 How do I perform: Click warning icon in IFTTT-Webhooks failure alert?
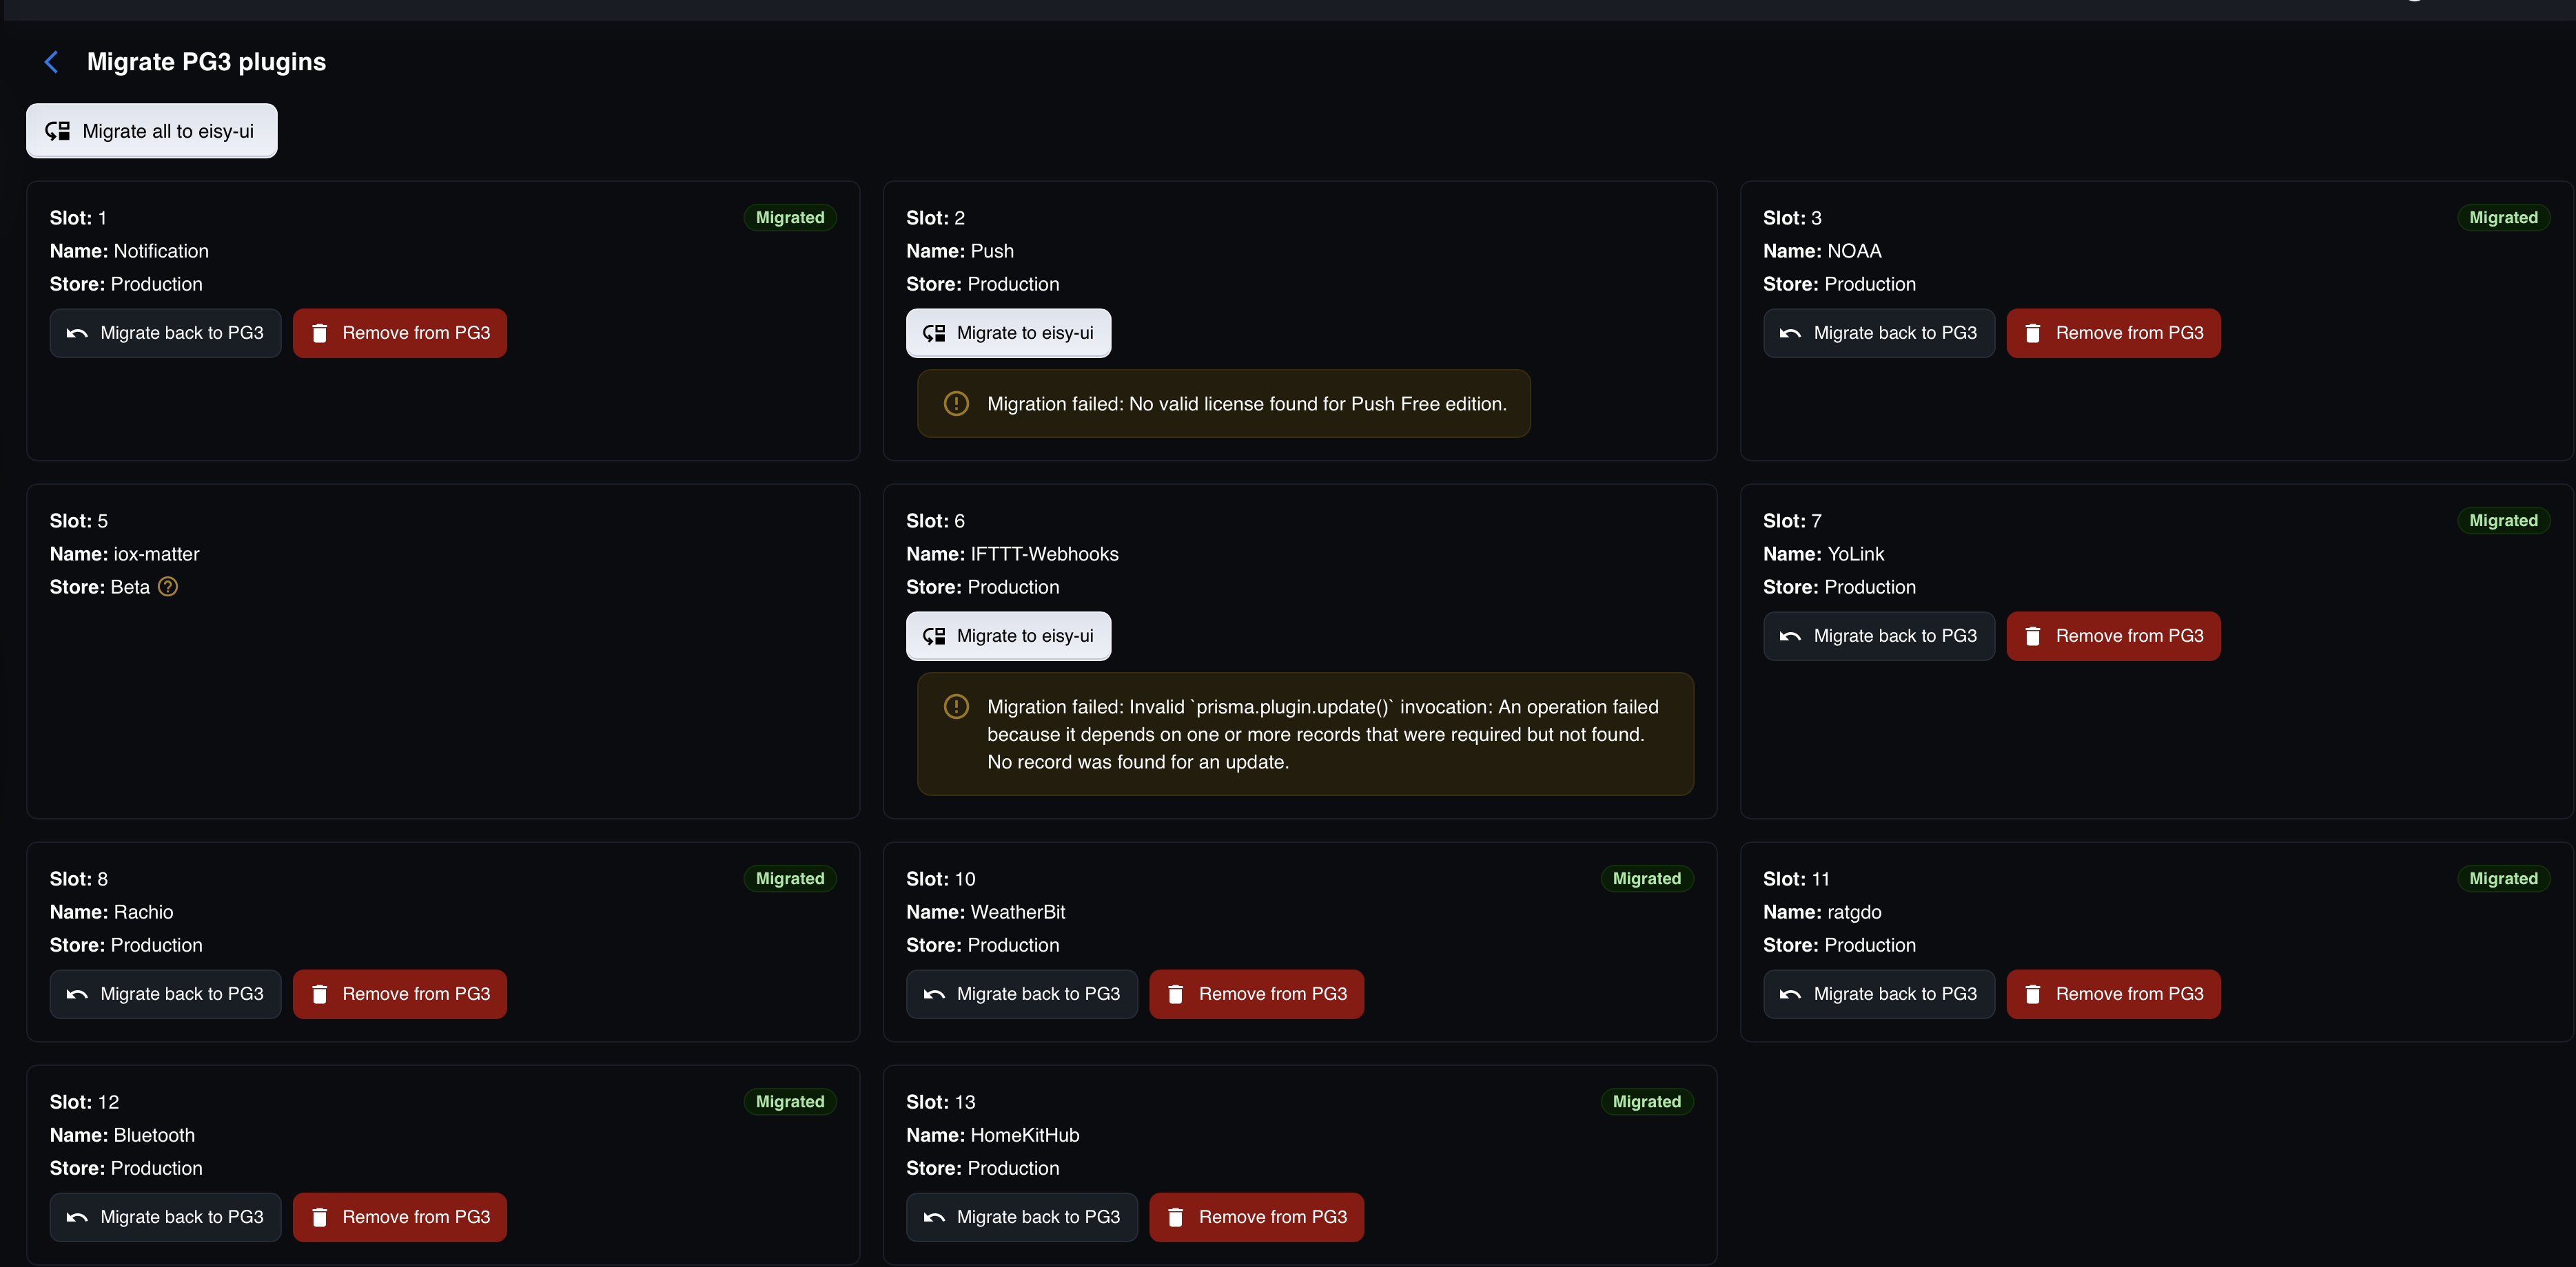[x=956, y=706]
